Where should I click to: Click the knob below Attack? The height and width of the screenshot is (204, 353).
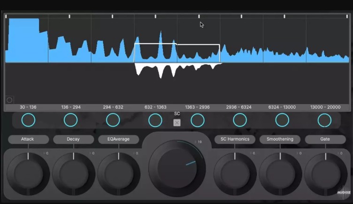tap(28, 171)
